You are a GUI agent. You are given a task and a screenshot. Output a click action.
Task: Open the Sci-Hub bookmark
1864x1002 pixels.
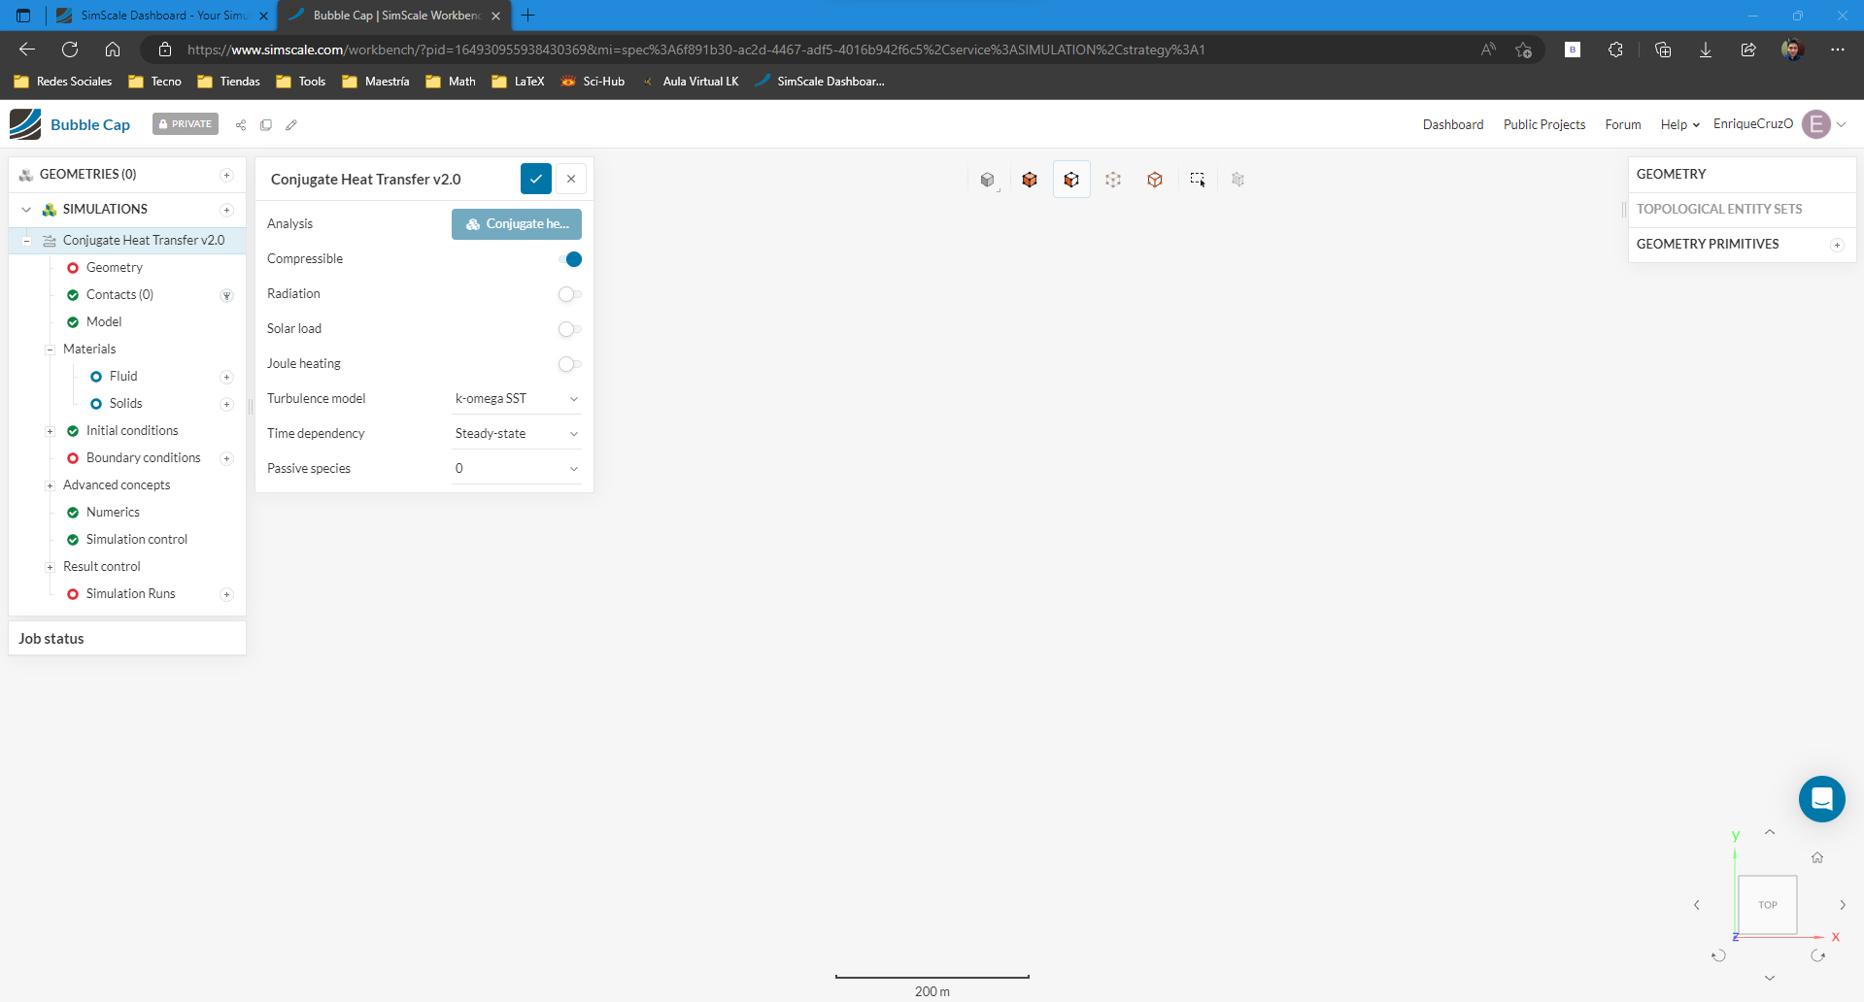point(593,82)
